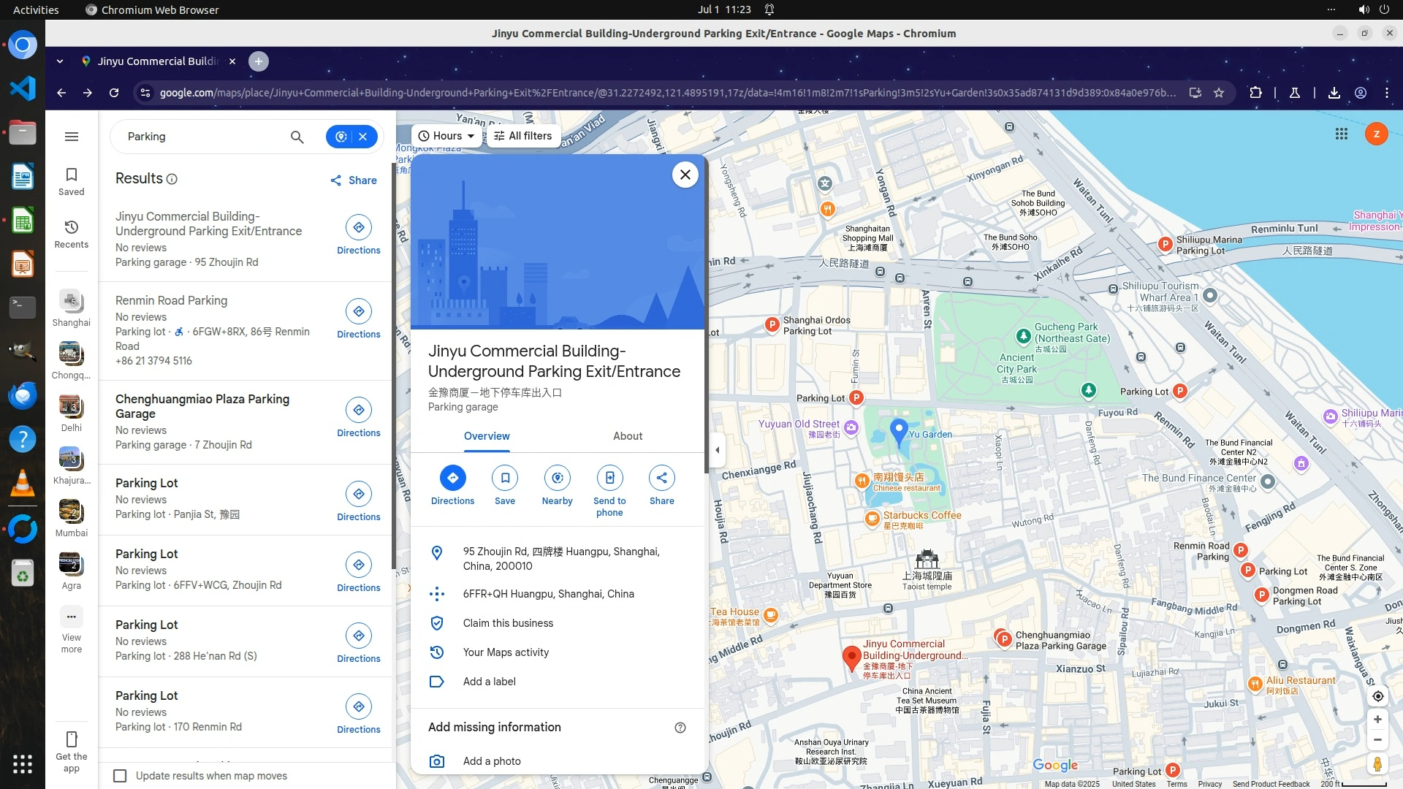
Task: Switch to the About tab
Action: click(627, 436)
